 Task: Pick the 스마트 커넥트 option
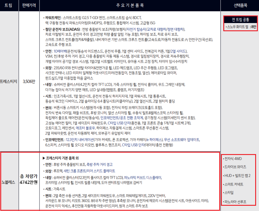point(234,184)
